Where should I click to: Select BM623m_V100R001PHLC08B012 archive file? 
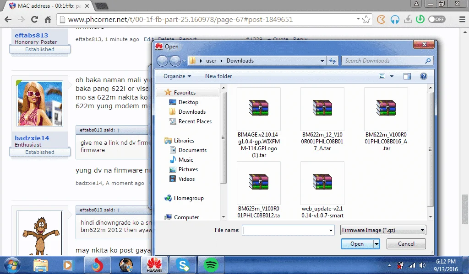[x=259, y=190]
